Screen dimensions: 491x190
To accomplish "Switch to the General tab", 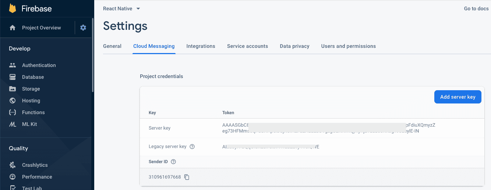I will (112, 46).
